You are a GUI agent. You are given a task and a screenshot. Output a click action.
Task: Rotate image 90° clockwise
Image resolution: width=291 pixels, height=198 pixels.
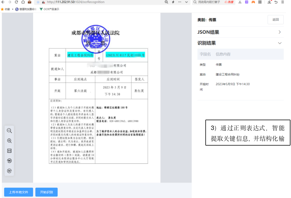(9, 171)
